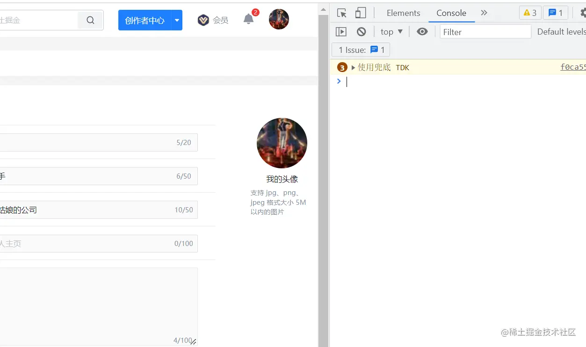Click the header search input field
The height and width of the screenshot is (347, 586).
pyautogui.click(x=38, y=20)
